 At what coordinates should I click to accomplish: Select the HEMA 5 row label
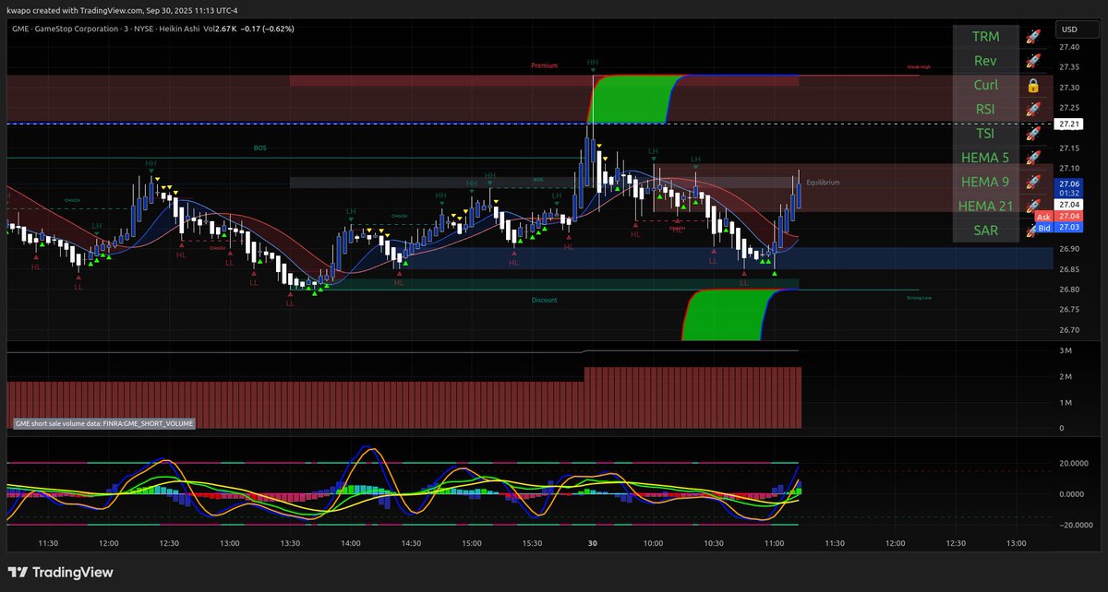(x=985, y=158)
